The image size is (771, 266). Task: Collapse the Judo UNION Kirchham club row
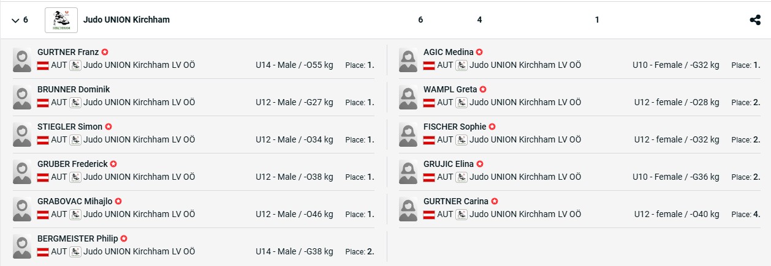pyautogui.click(x=15, y=20)
